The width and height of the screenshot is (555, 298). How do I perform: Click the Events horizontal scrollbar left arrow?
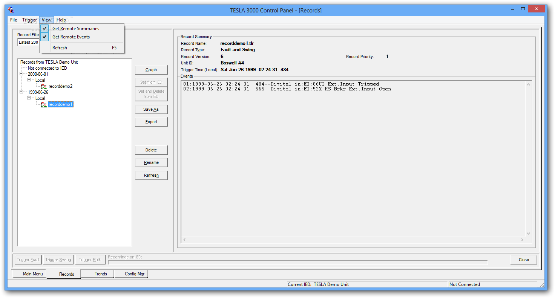click(184, 240)
